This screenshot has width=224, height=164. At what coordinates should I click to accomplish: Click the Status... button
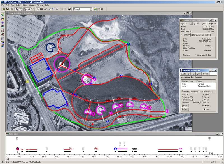click(x=185, y=106)
